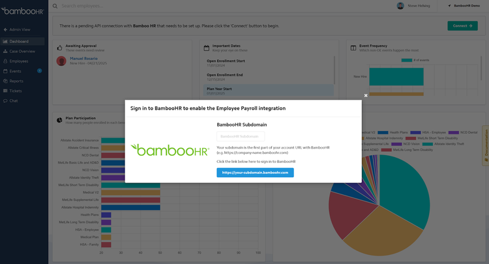The image size is (489, 264).
Task: Click the Awaiting Approval thumbs-up icon
Action: click(59, 48)
